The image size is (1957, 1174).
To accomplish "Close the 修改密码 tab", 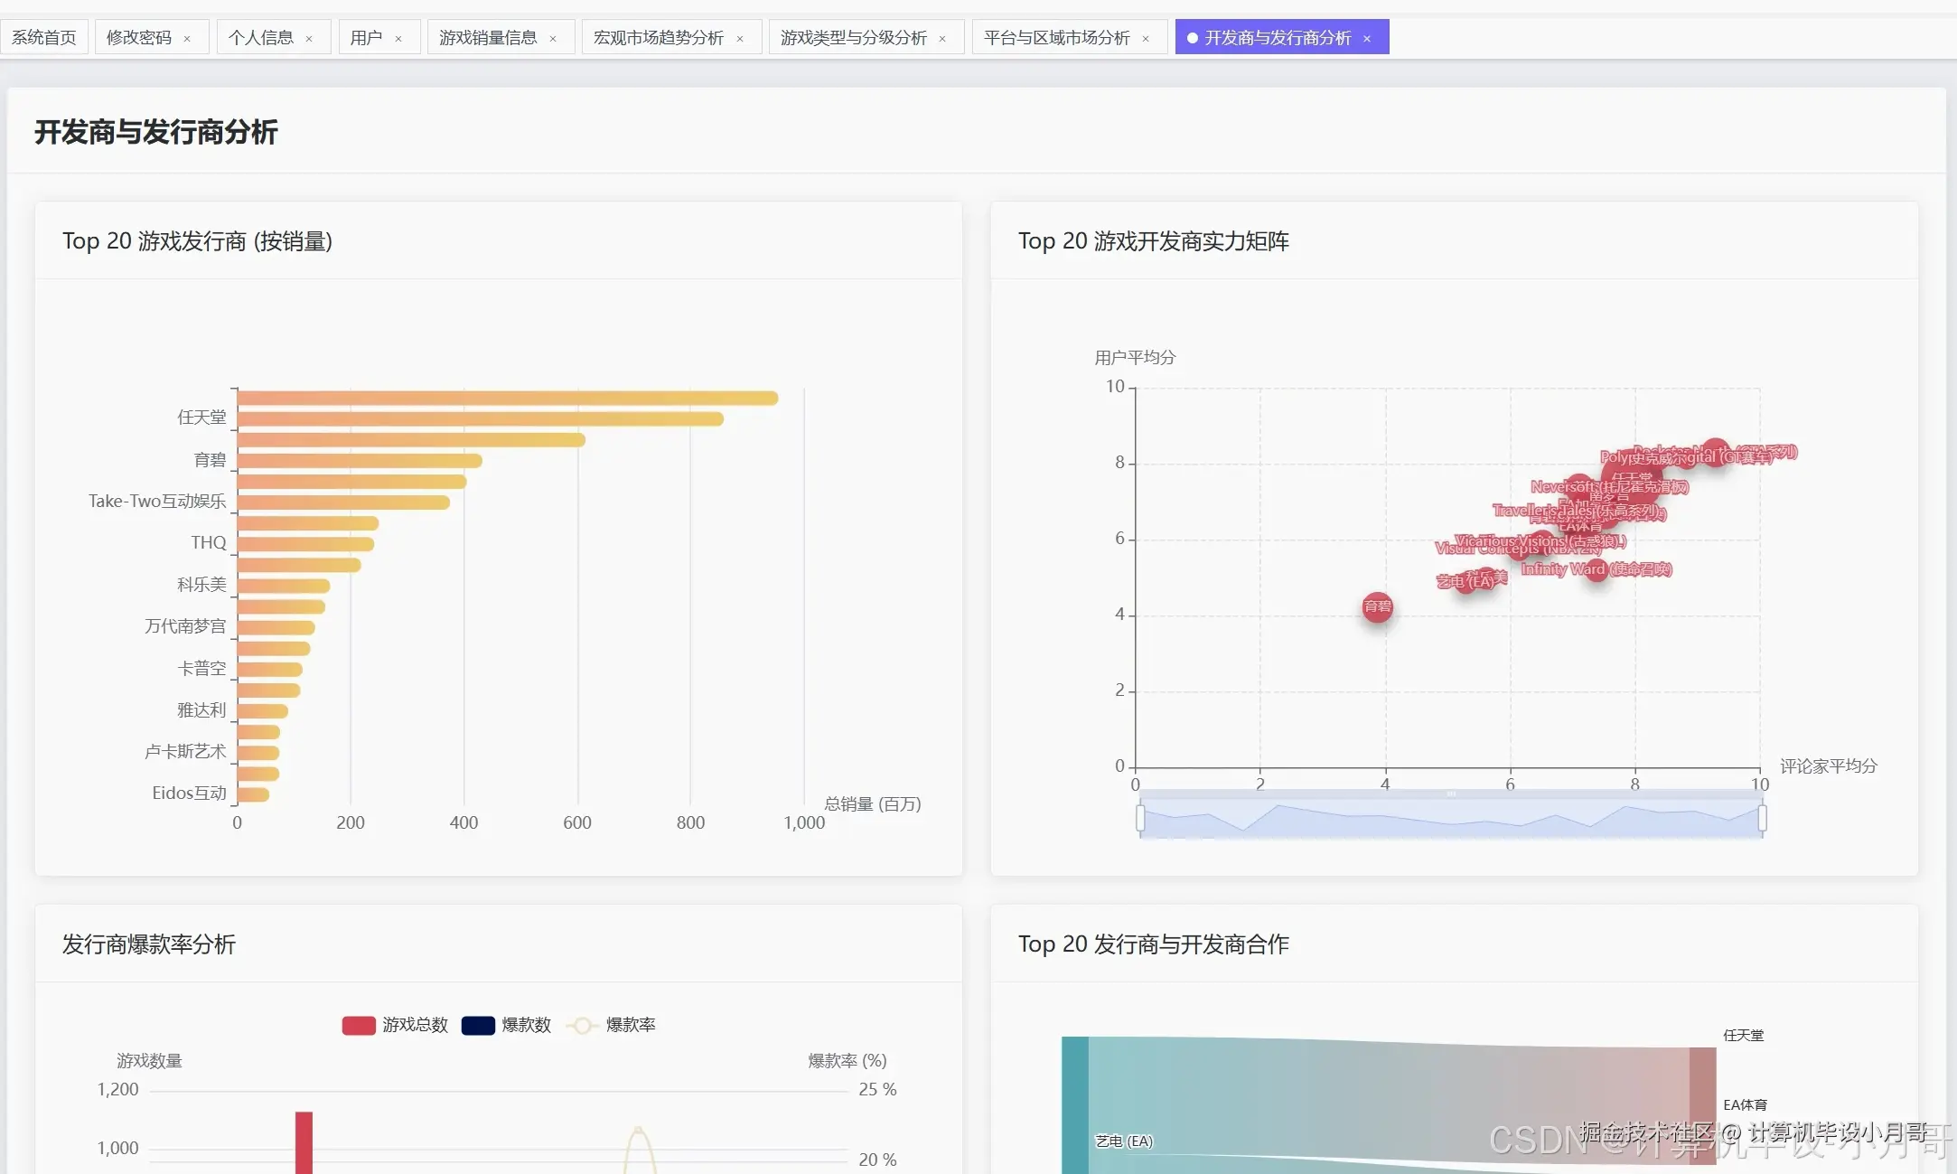I will point(187,39).
